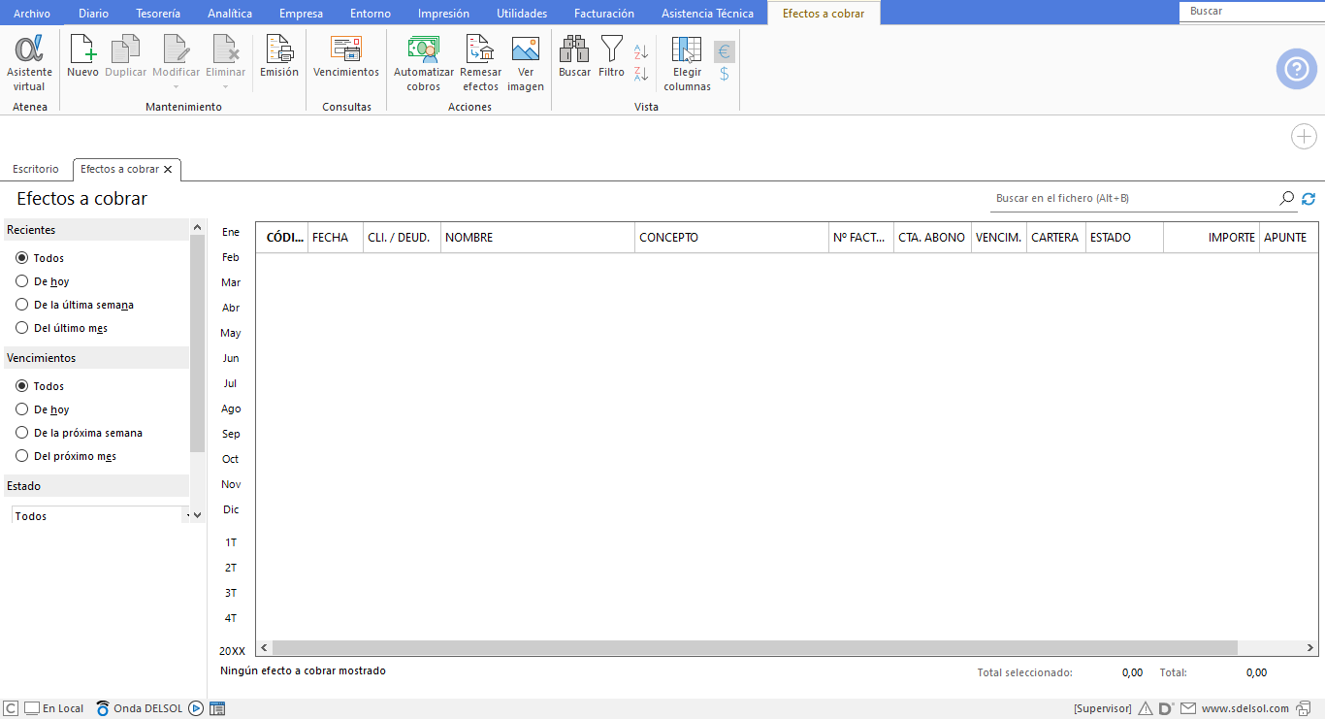Open the Asistente virtual Atenea

click(x=29, y=63)
